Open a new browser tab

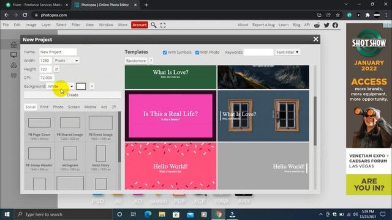point(146,5)
